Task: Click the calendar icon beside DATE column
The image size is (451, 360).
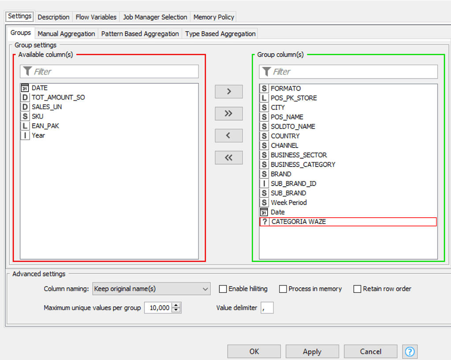Action: 25,88
